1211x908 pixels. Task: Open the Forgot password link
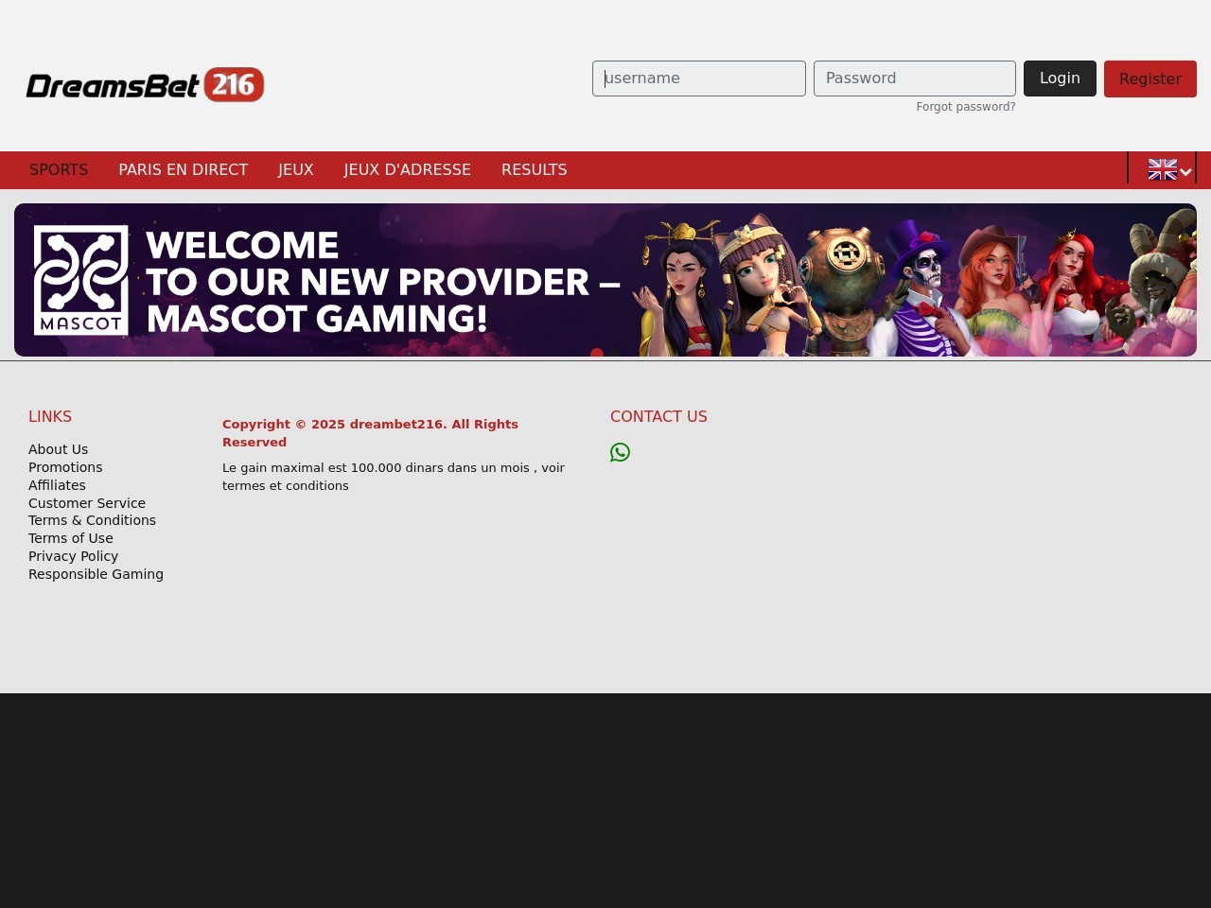(x=966, y=107)
